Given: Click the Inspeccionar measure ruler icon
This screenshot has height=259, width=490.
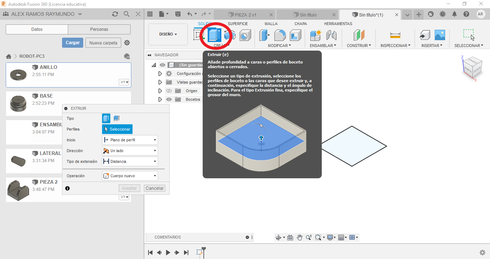Looking at the screenshot, I should click(x=395, y=35).
